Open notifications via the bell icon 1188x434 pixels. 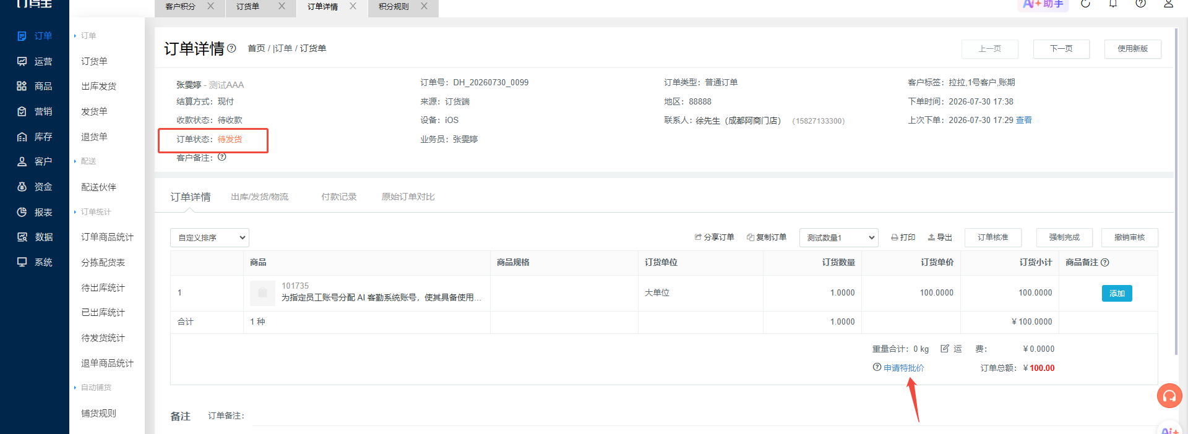[x=1113, y=4]
